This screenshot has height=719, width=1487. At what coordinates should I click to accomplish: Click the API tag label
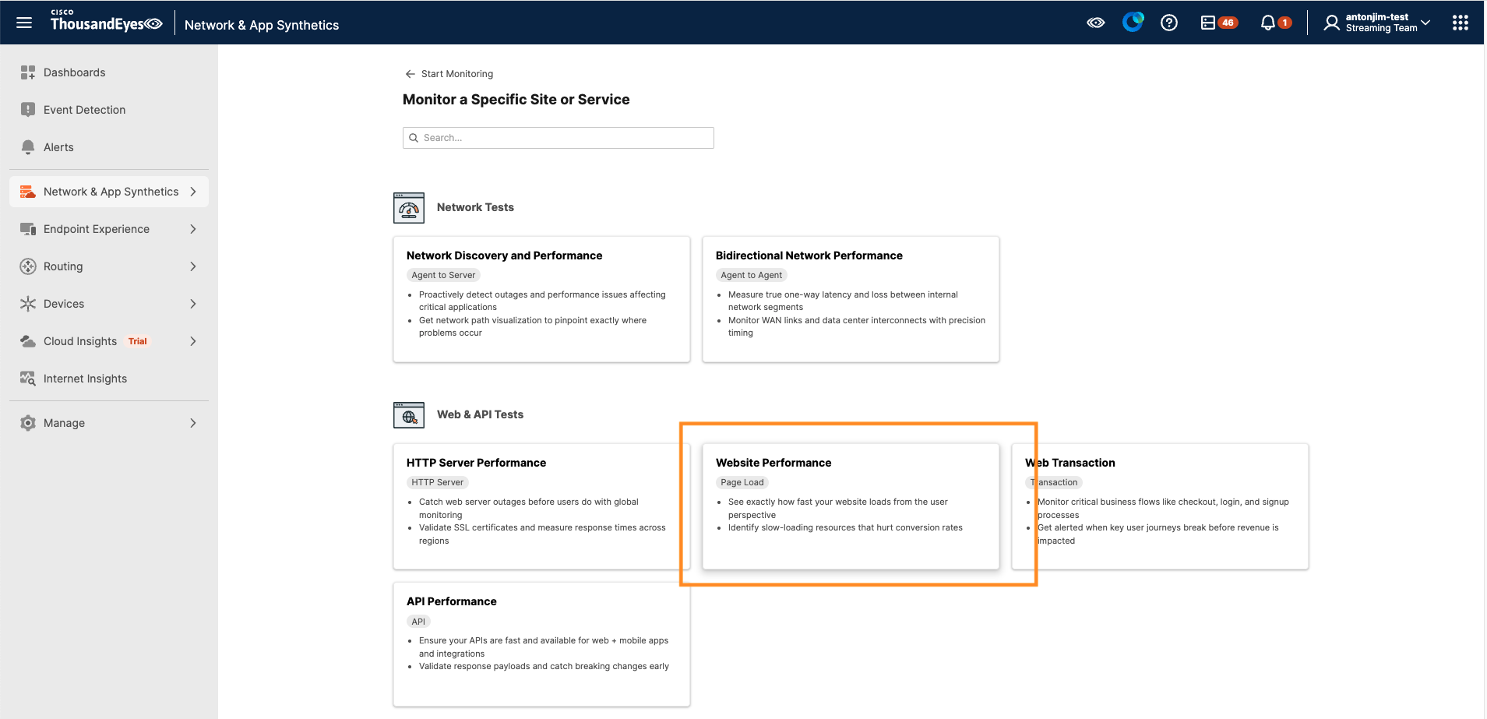click(x=418, y=622)
